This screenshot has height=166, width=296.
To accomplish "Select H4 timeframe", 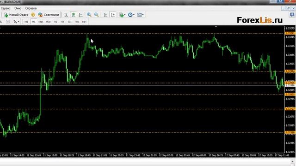I will pos(62,22).
